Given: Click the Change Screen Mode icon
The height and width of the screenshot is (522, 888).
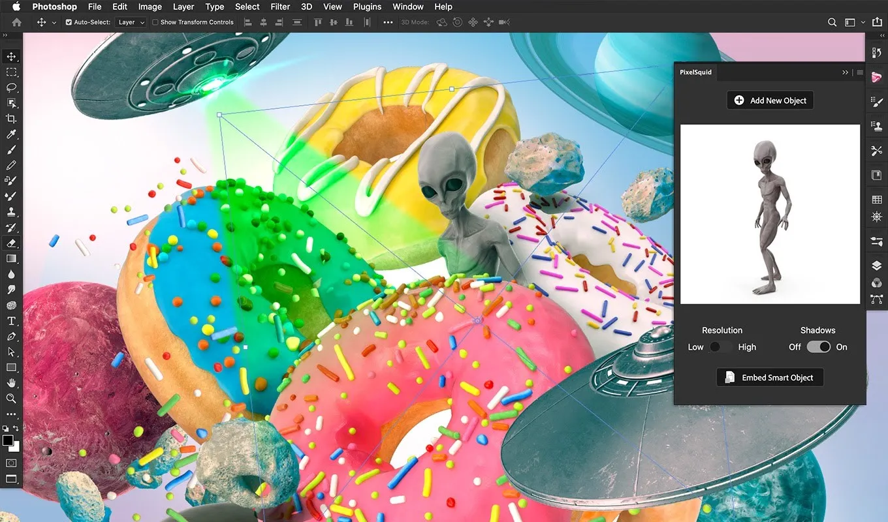Looking at the screenshot, I should coord(11,479).
